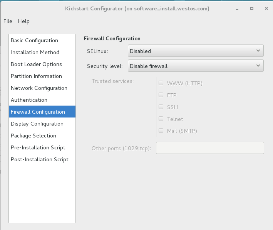Expand the SELinux dropdown

click(196, 51)
